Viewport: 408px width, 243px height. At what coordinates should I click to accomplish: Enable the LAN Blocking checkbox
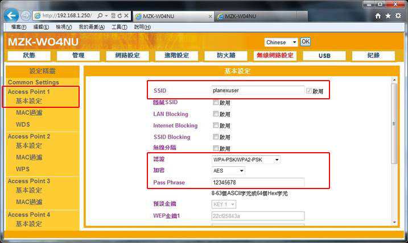(x=216, y=114)
